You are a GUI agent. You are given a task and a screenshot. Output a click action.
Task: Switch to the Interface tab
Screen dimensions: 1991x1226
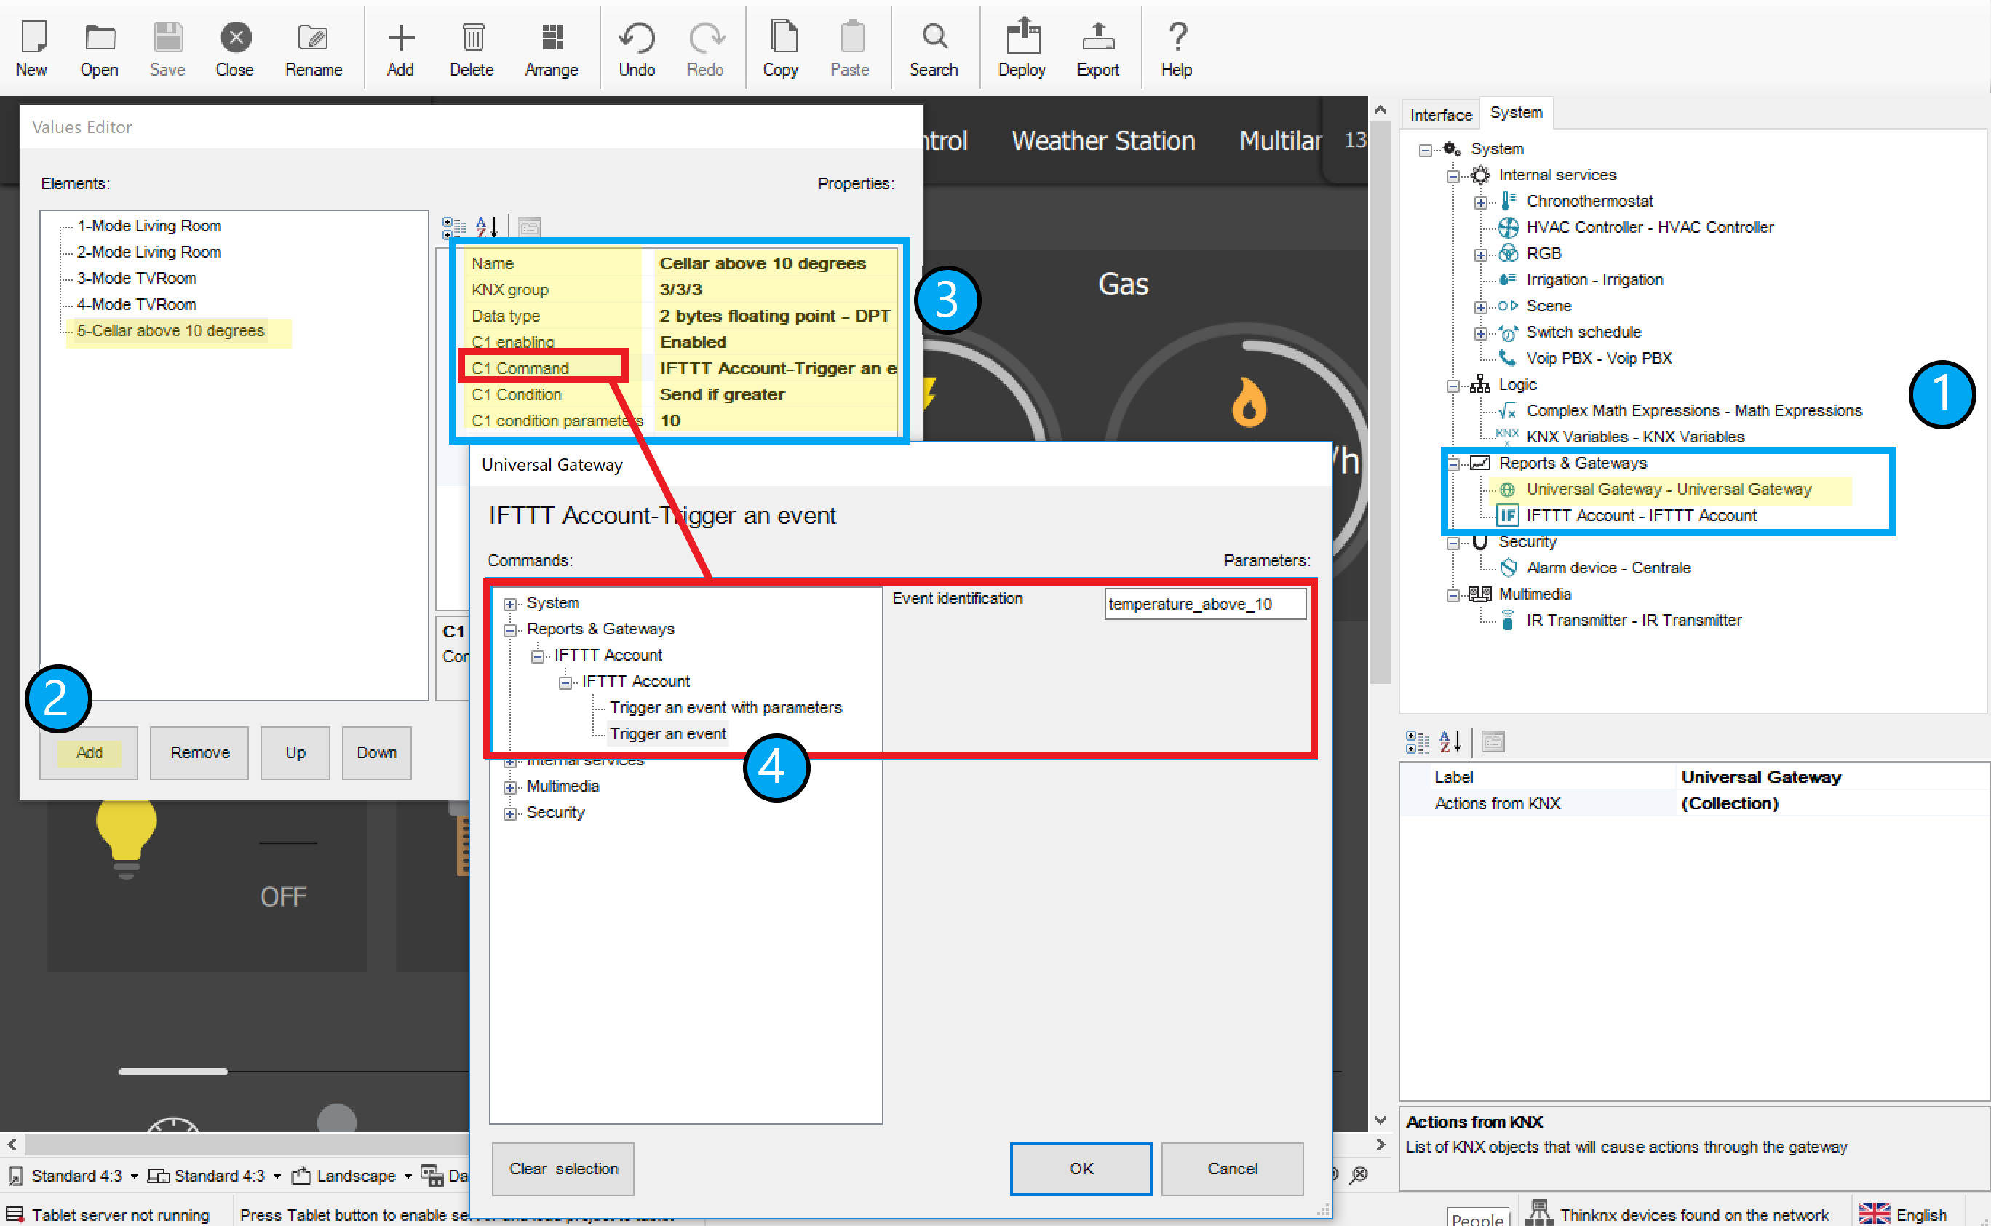1440,114
